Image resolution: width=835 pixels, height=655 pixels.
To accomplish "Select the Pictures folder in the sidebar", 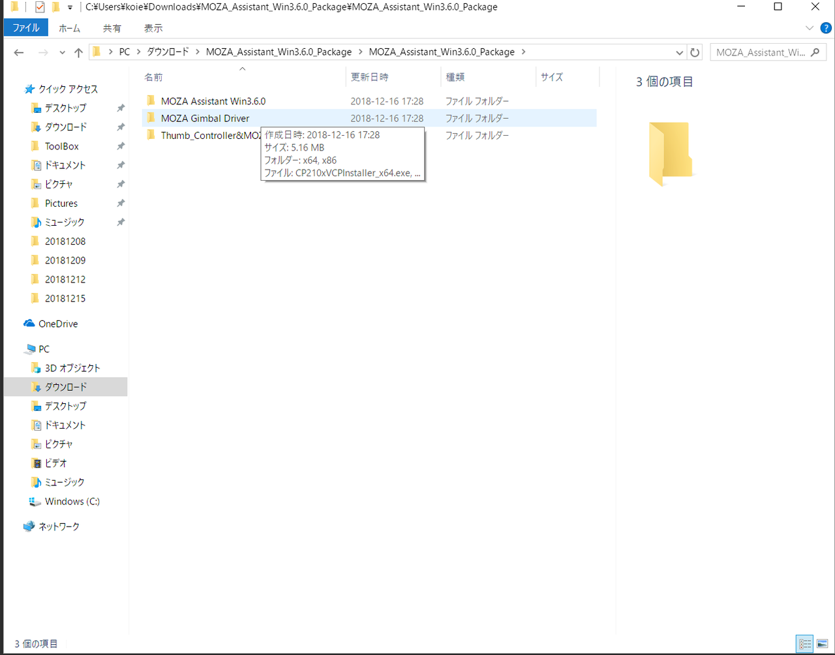I will pos(61,203).
